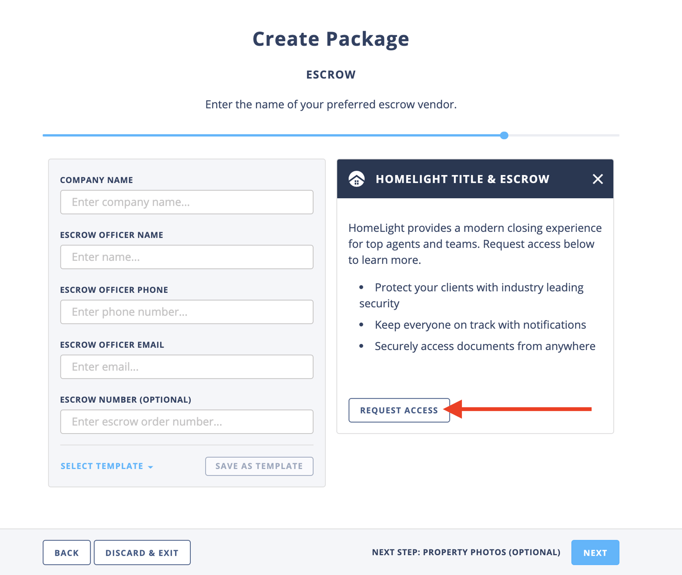Click the Create Package page title
The width and height of the screenshot is (682, 575).
pyautogui.click(x=330, y=39)
